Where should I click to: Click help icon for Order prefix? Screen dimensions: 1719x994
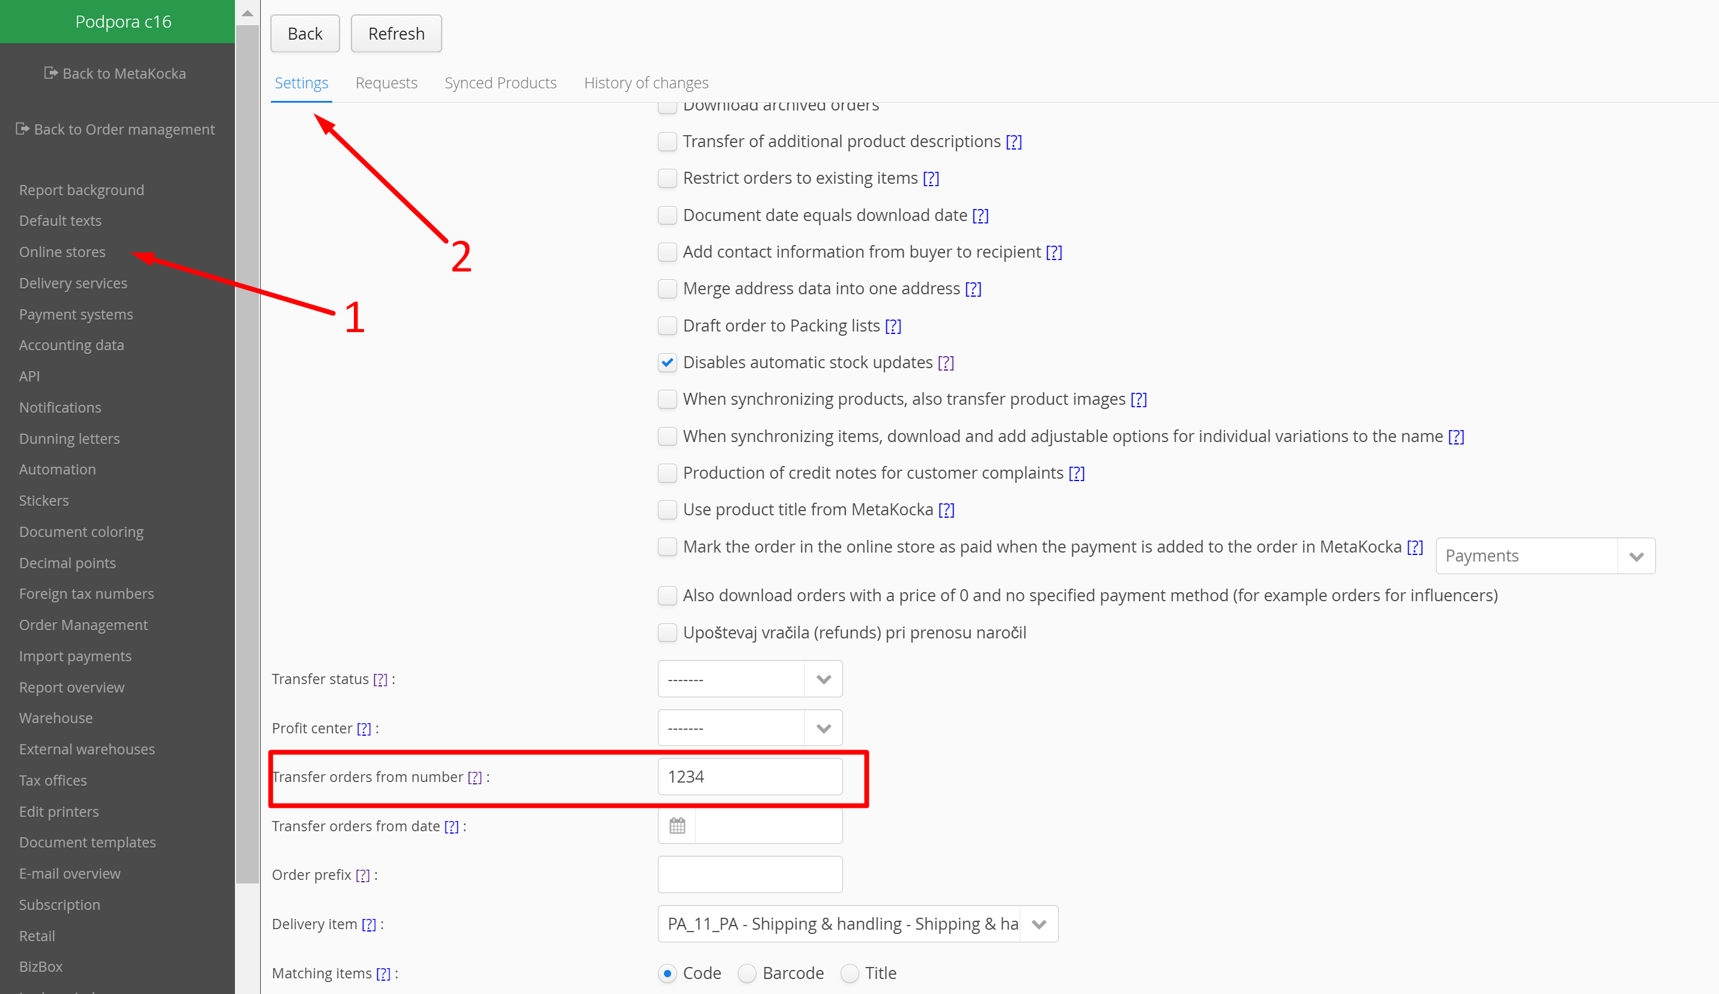(363, 874)
